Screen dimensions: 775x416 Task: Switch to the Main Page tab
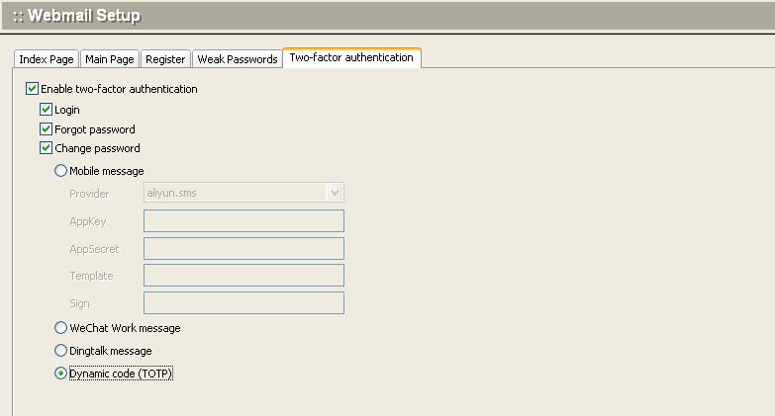coord(109,59)
